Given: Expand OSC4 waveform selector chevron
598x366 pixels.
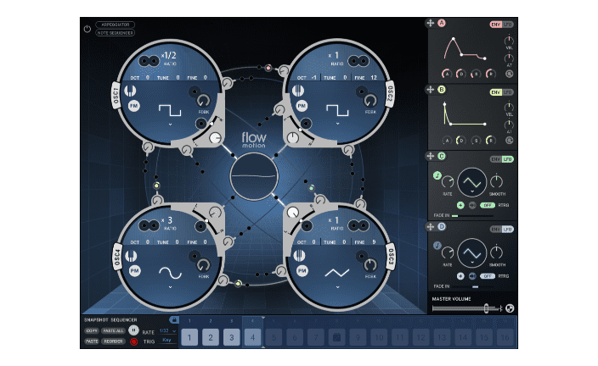Looking at the screenshot, I should 170,287.
